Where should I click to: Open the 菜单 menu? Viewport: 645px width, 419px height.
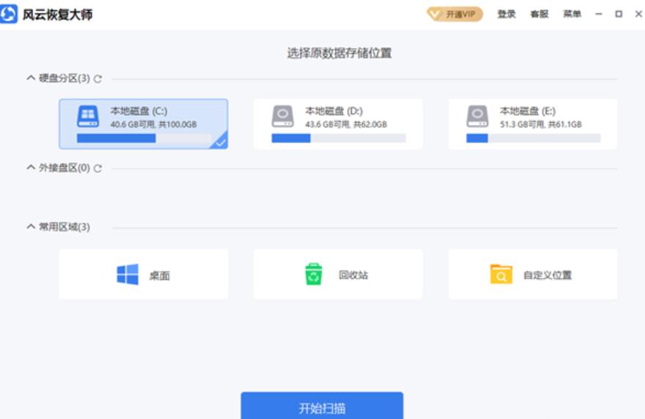point(572,14)
